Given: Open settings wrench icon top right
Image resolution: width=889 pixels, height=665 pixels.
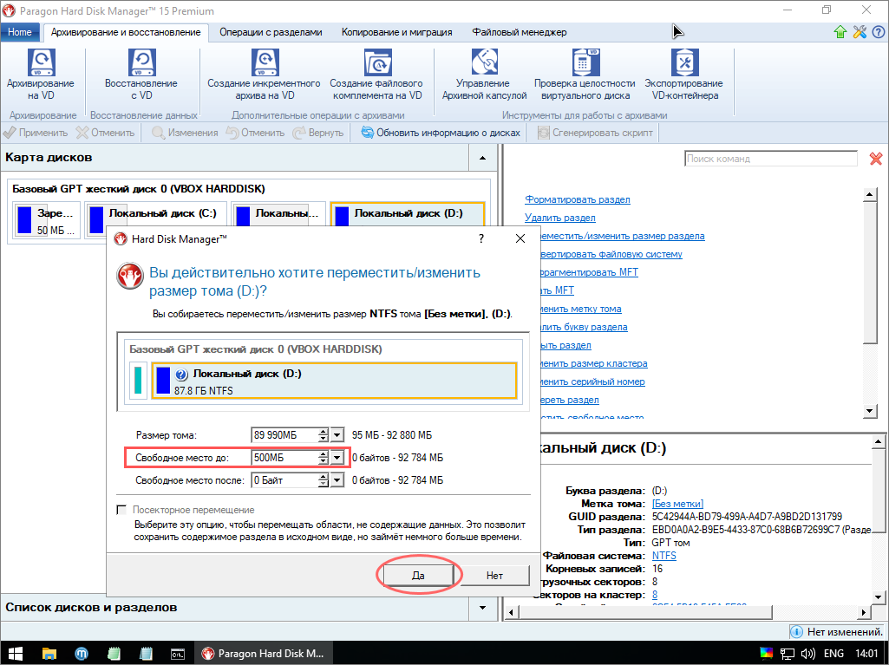Looking at the screenshot, I should [860, 32].
